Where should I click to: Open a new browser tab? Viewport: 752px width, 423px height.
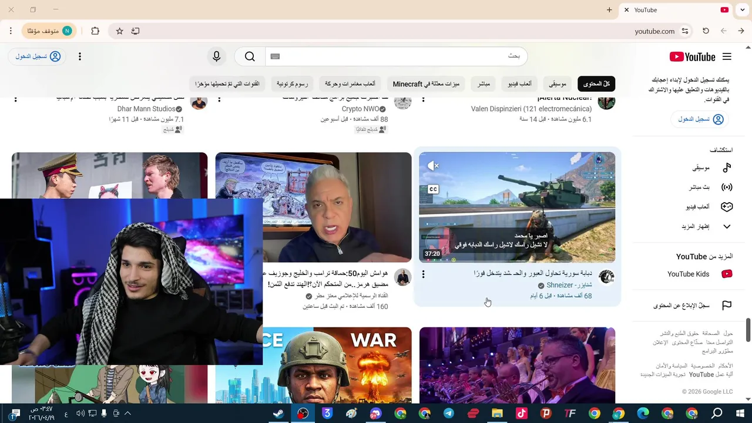pyautogui.click(x=609, y=10)
